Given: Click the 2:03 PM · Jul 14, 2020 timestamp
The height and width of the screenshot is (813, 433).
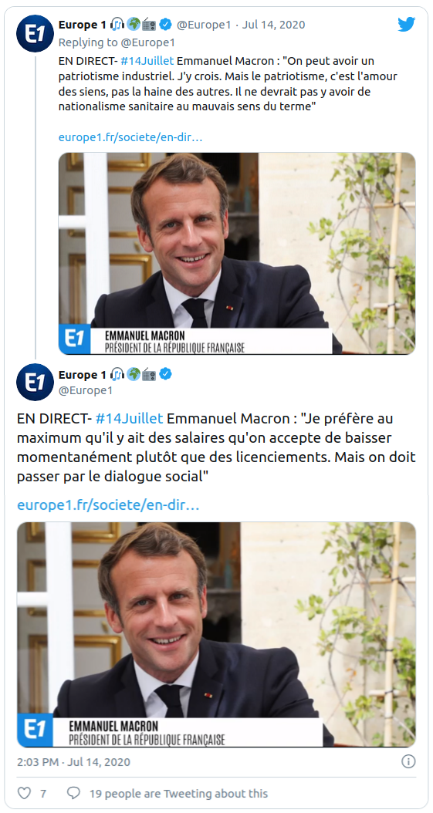Looking at the screenshot, I should click(x=73, y=761).
